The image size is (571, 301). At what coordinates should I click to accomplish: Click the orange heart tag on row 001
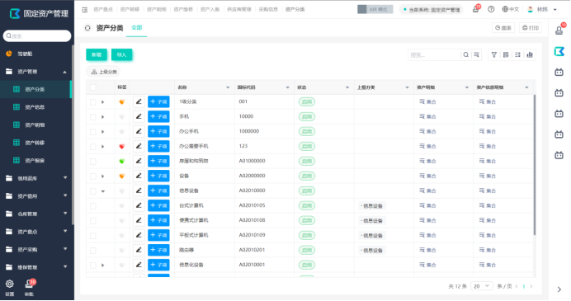coord(121,102)
